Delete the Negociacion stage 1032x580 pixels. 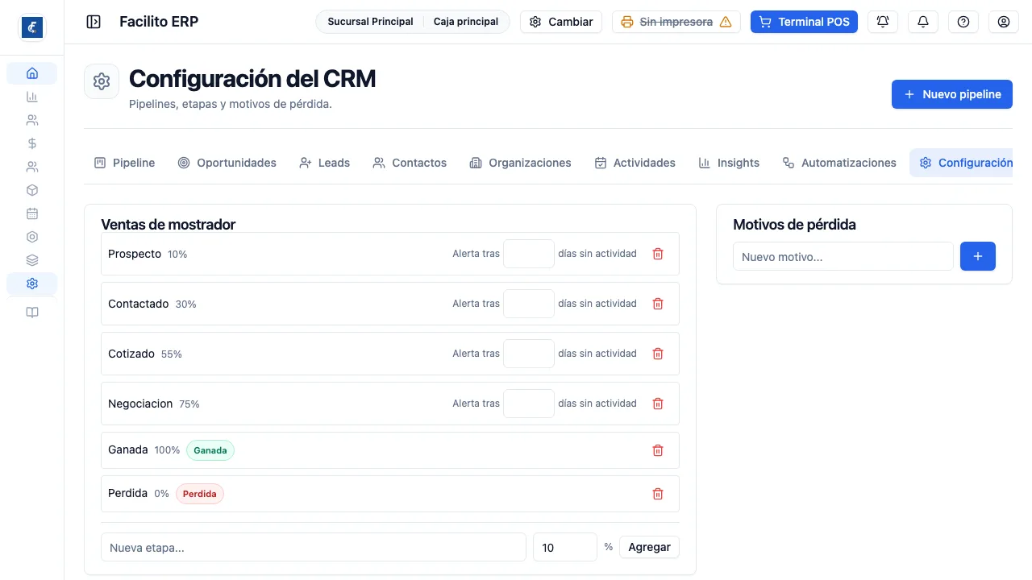[658, 404]
